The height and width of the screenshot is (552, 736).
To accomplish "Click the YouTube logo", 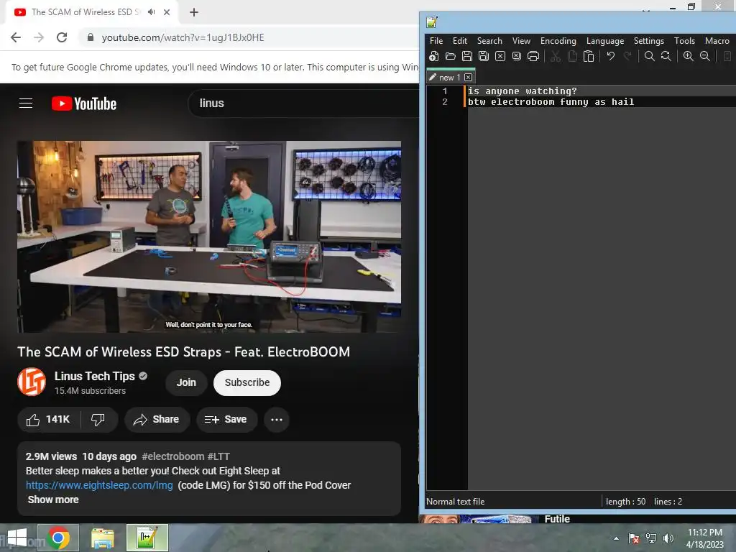I will click(x=84, y=103).
